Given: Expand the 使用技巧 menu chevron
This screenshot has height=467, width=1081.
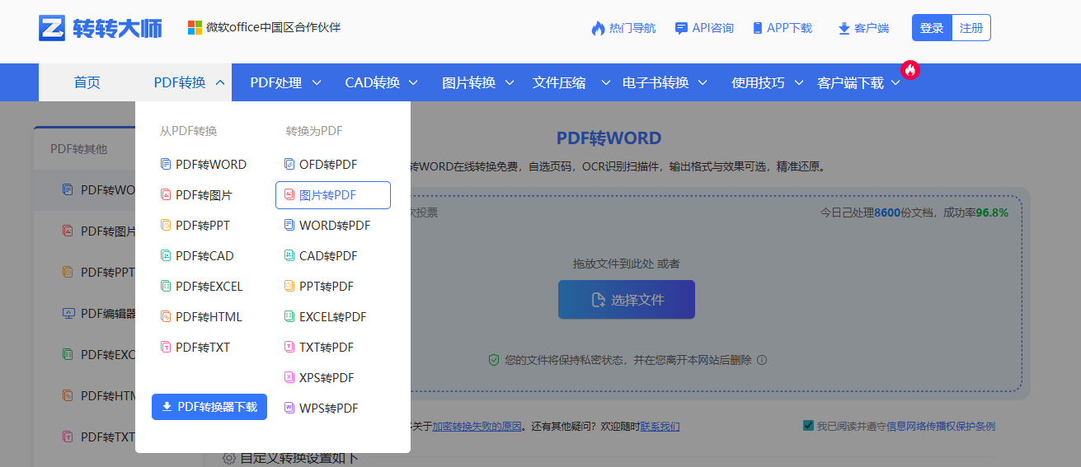Looking at the screenshot, I should 799,82.
